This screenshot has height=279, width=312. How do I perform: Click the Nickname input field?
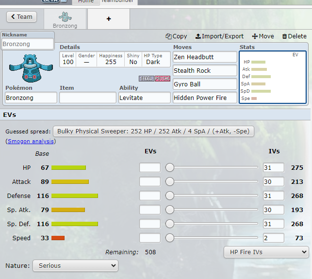pyautogui.click(x=28, y=44)
